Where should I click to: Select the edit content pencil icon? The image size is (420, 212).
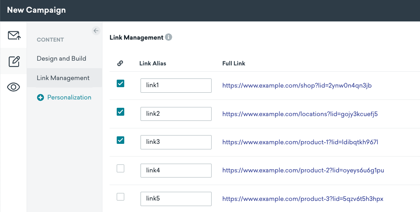pyautogui.click(x=14, y=61)
